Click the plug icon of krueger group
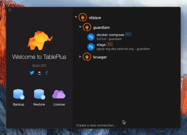Image resolution: width=187 pixels, height=135 pixels. pyautogui.click(x=87, y=57)
